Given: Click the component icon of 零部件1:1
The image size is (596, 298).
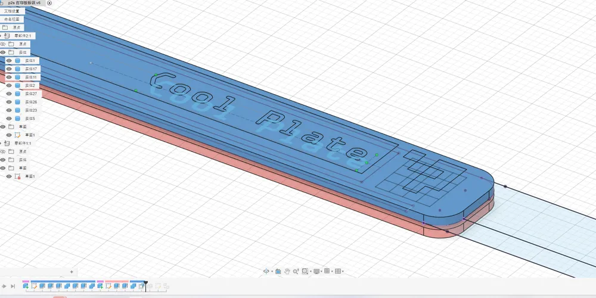Looking at the screenshot, I should 7,143.
